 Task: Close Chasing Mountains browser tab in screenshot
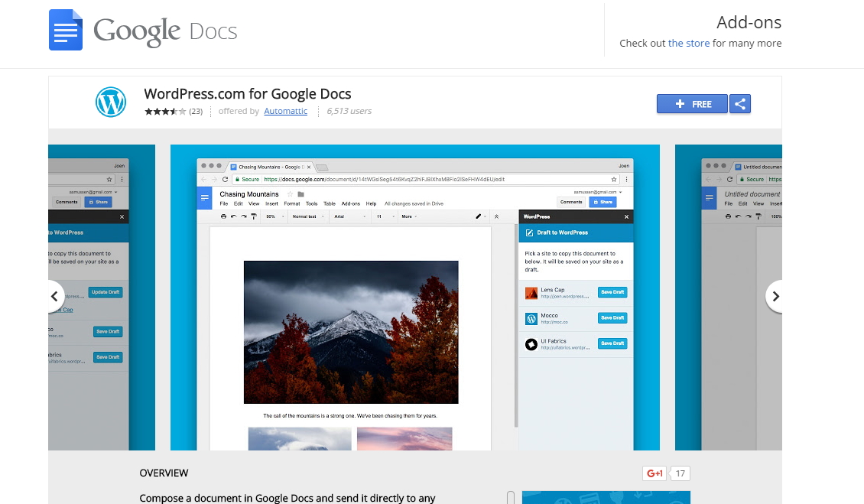(309, 167)
